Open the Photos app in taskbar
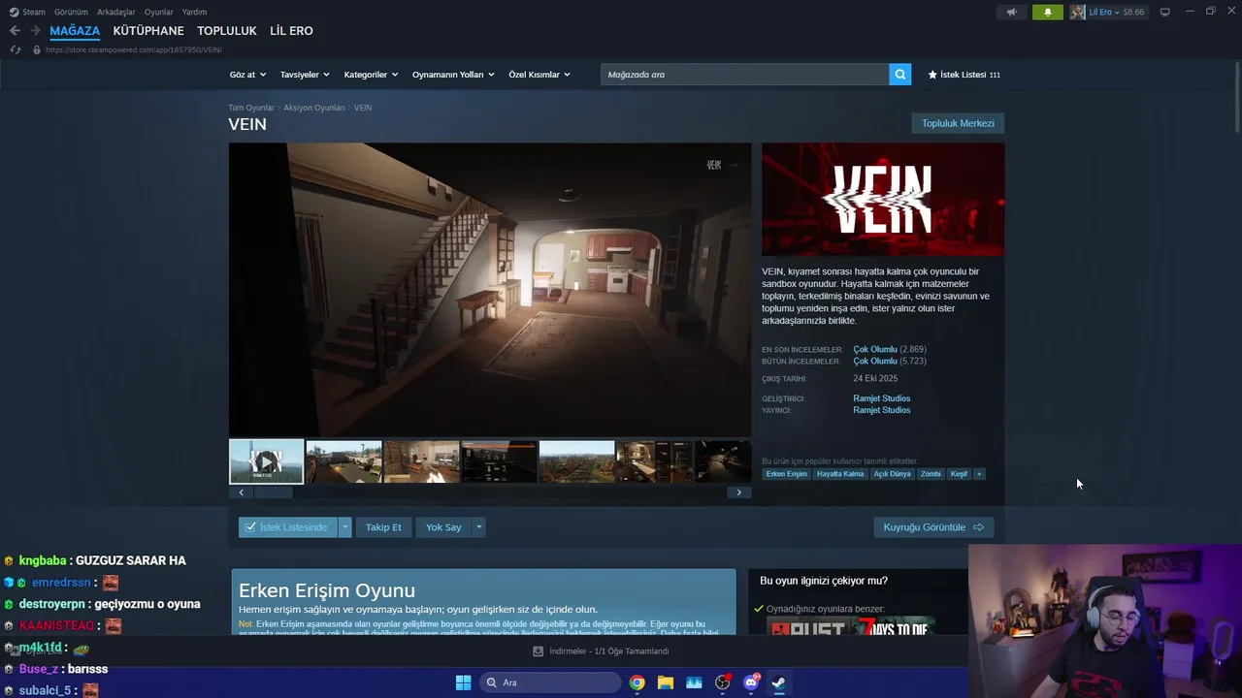Viewport: 1242px width, 698px height. [x=694, y=682]
